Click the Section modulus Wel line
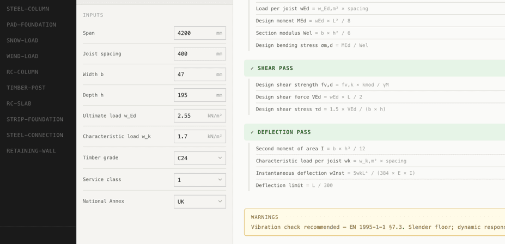The image size is (505, 244). click(x=380, y=33)
